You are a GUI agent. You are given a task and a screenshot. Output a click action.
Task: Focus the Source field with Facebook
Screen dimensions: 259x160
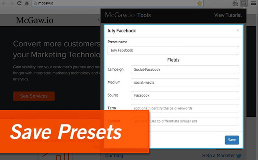(x=185, y=95)
